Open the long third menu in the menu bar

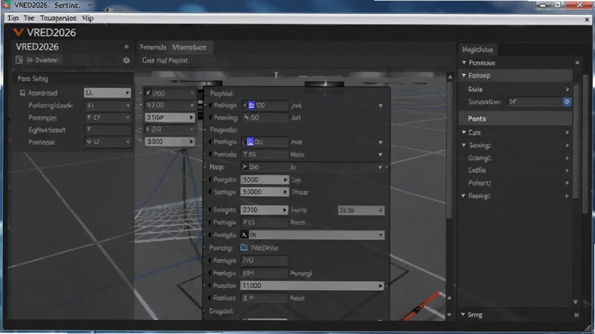(58, 18)
